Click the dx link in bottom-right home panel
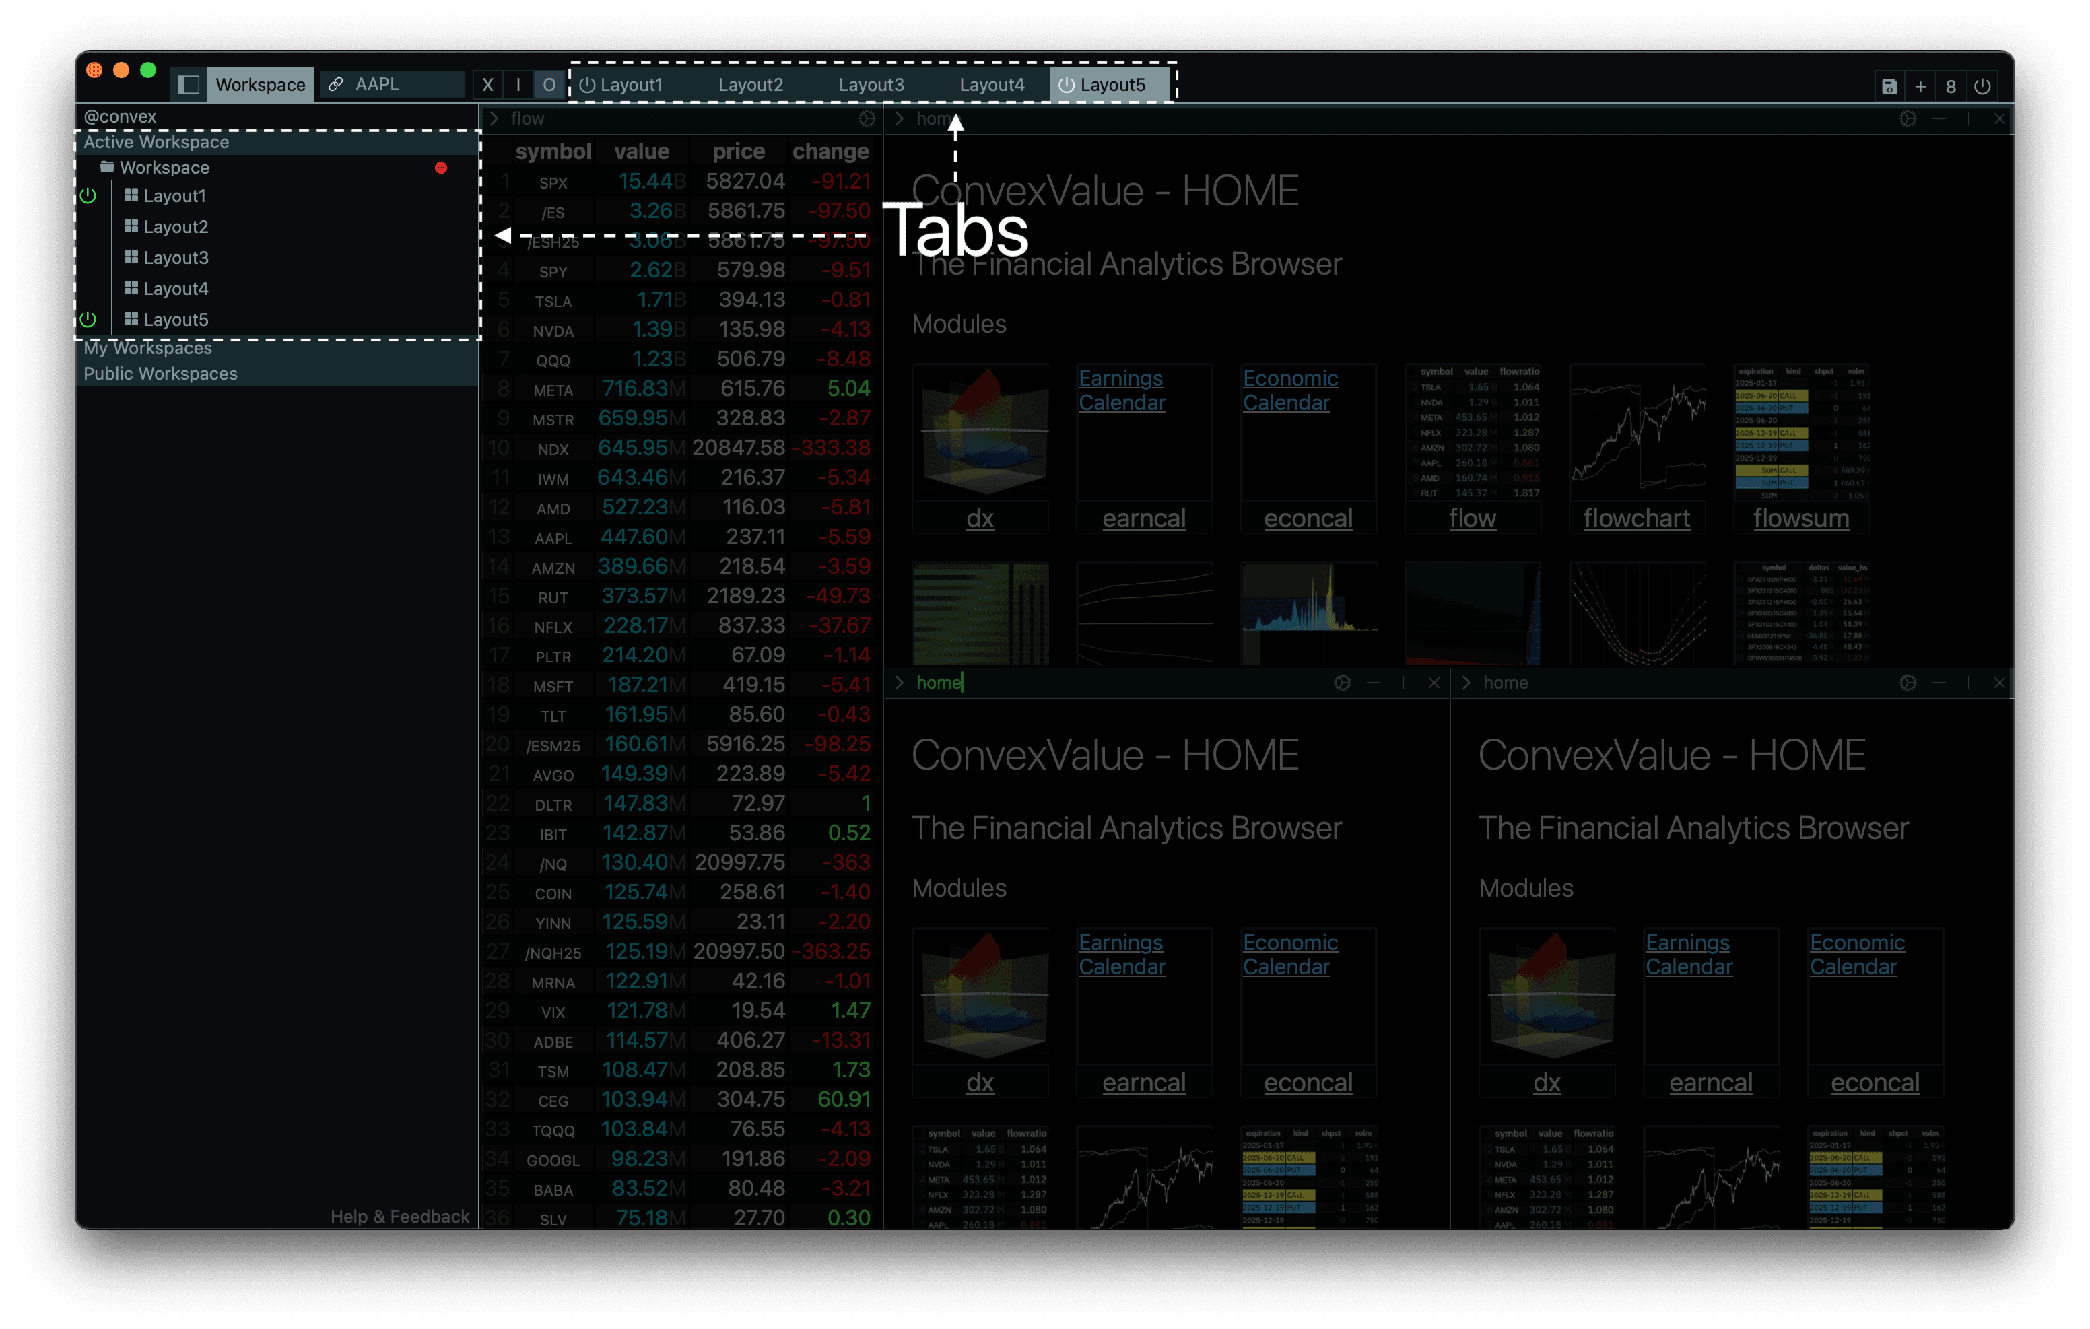The width and height of the screenshot is (2090, 1329). coord(1547,1083)
